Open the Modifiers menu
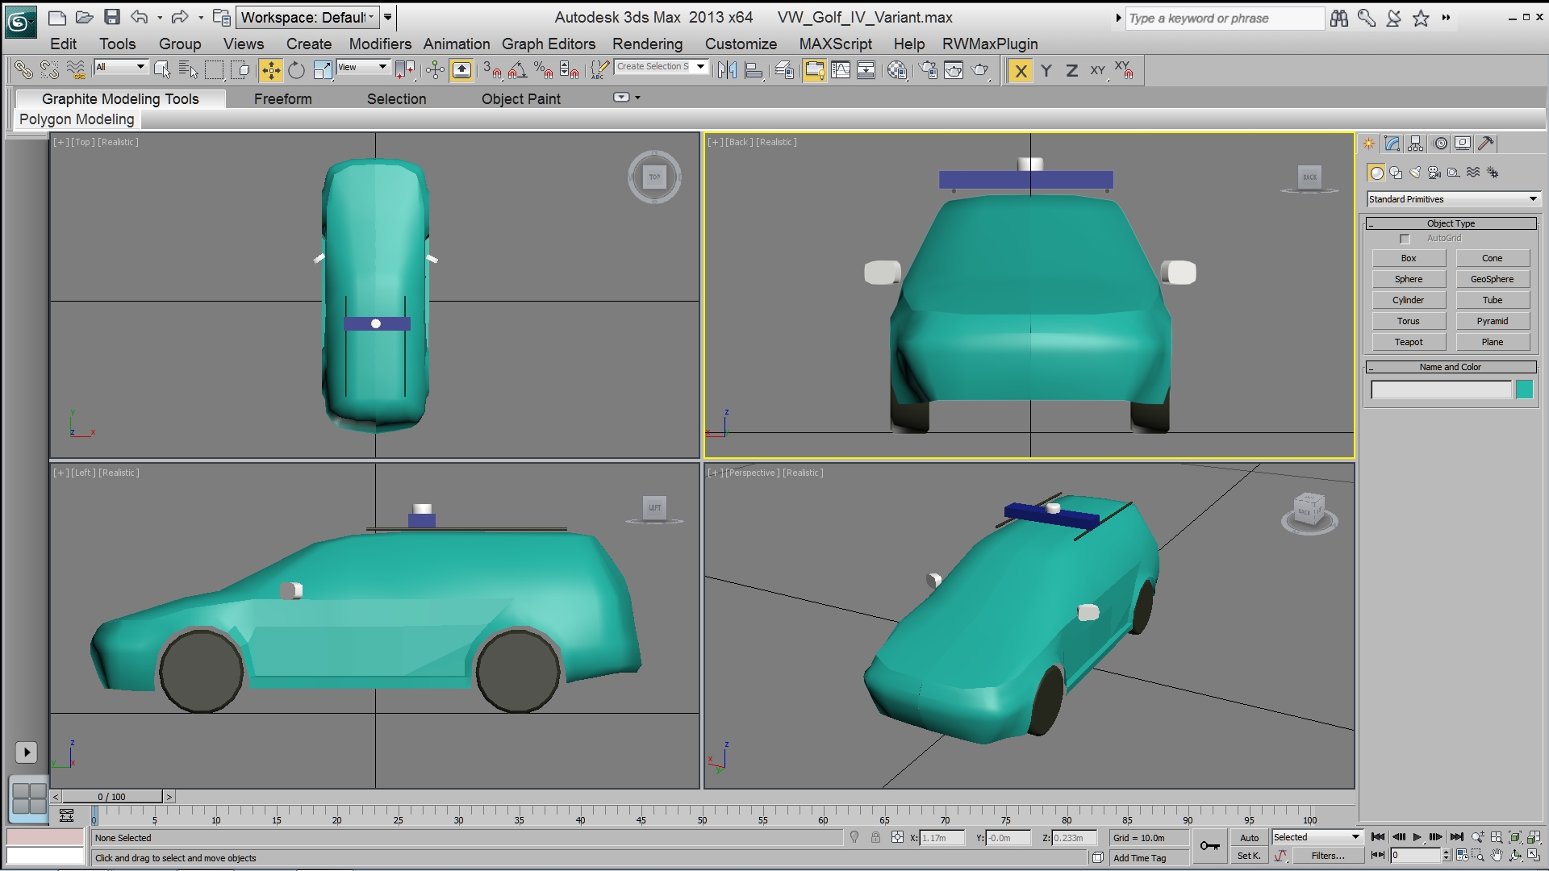The height and width of the screenshot is (871, 1549). click(x=380, y=44)
